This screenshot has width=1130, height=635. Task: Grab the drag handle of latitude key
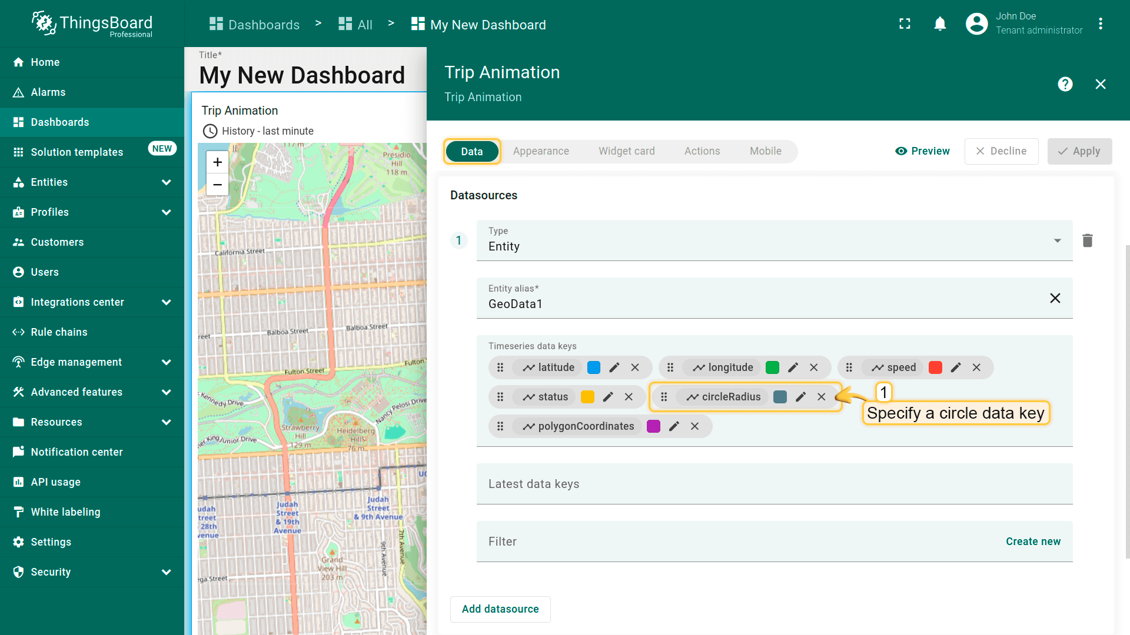500,367
